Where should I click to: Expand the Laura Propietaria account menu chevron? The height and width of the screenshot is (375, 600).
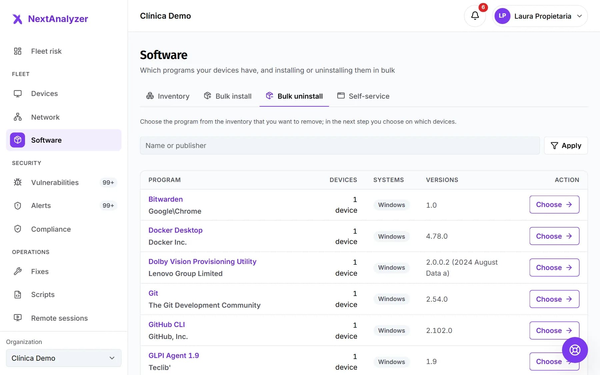(x=579, y=16)
